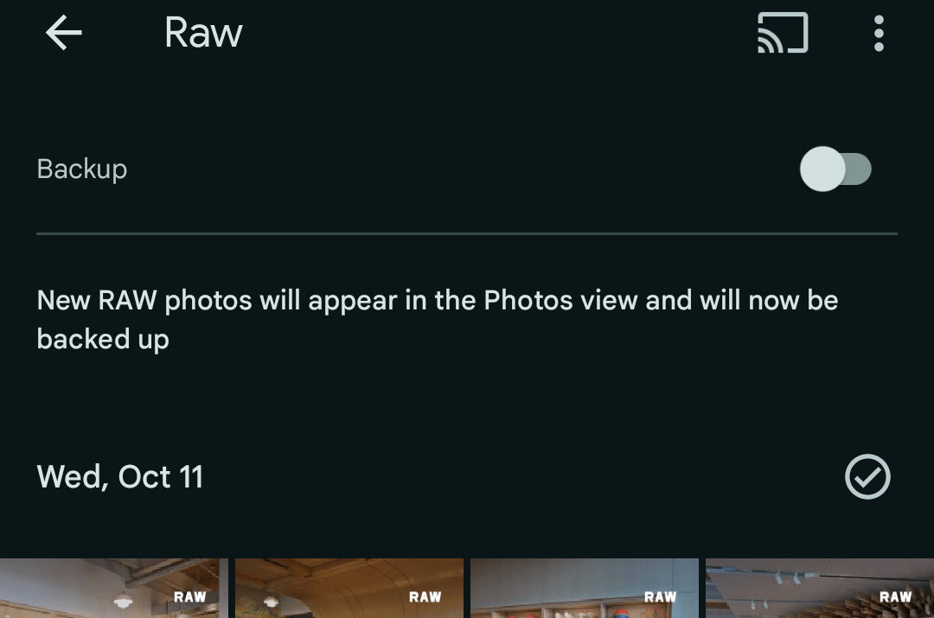Click the RAW badge on third thumbnail
The height and width of the screenshot is (618, 934).
point(660,596)
